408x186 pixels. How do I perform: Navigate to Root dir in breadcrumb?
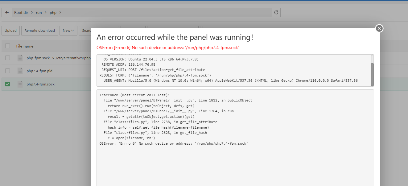(21, 13)
